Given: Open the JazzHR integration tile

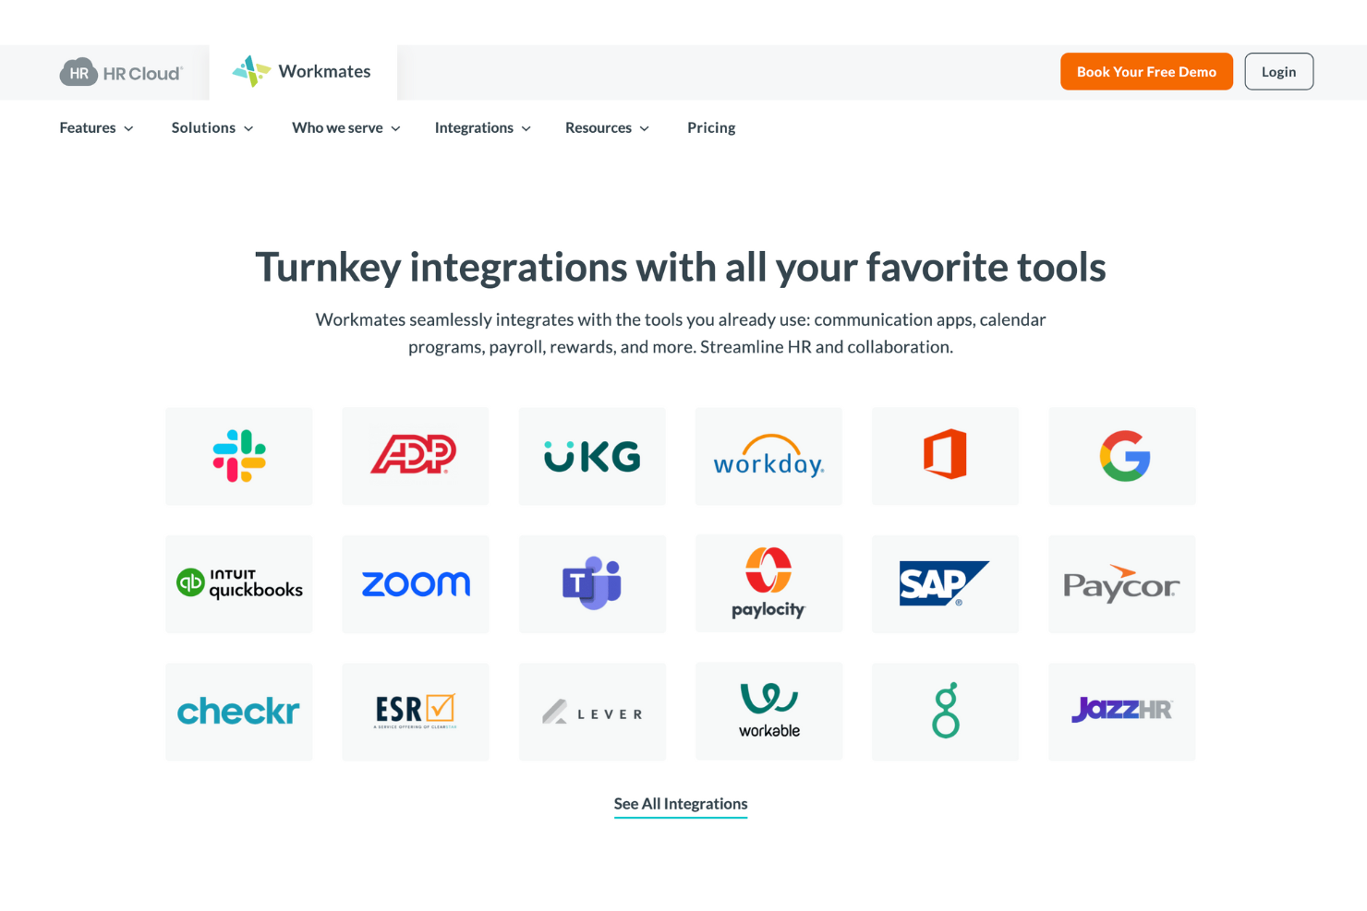Looking at the screenshot, I should [x=1121, y=711].
